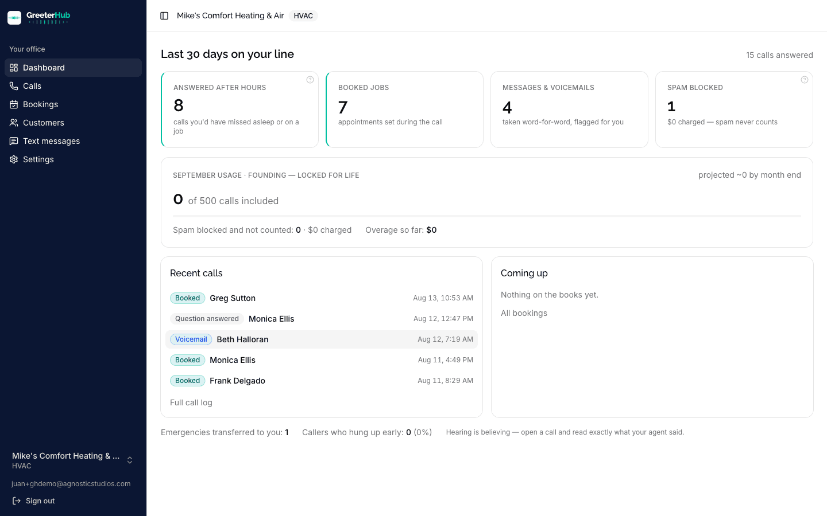Click the 'Coming up' heading

[x=524, y=273]
